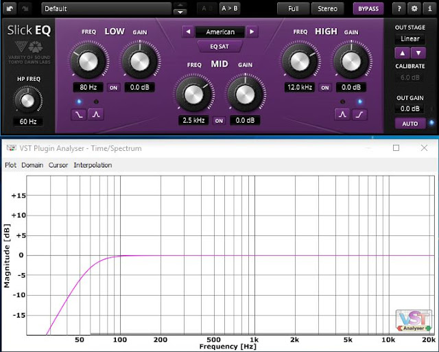The image size is (439, 352).
Task: Open the info 'i' icon
Action: [430, 9]
